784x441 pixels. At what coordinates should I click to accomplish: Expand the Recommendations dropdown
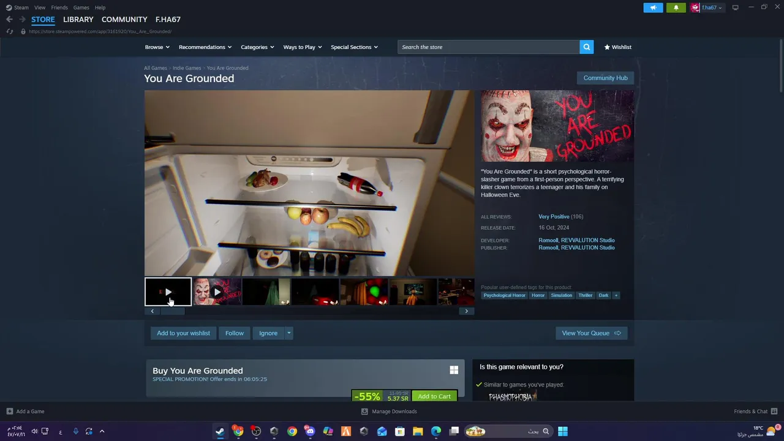205,47
